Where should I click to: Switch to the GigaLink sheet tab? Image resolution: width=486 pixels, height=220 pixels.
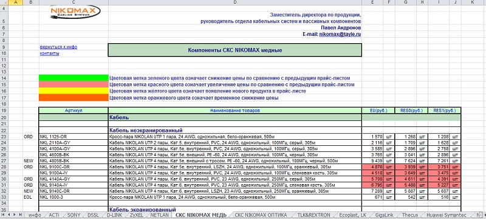tap(385, 215)
